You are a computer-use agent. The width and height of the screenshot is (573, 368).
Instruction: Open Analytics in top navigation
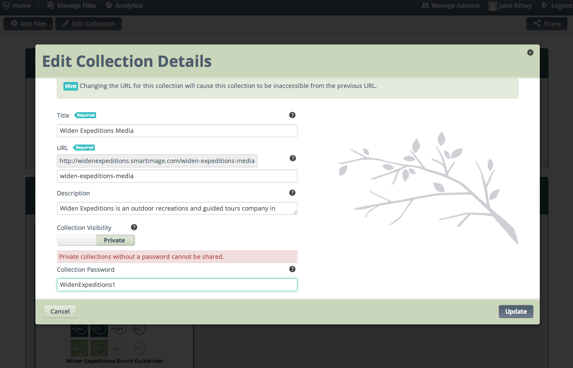124,6
